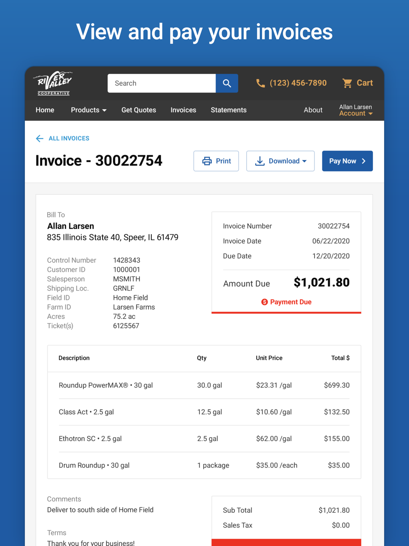Viewport: 409px width, 546px height.
Task: Click the Qty column header
Action: 202,358
